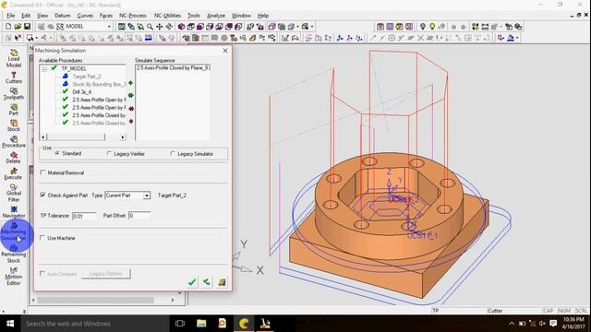Select Stock By Bounding Box tree item

click(x=99, y=84)
